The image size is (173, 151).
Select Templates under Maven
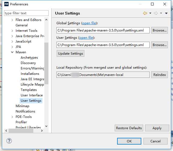pyautogui.click(x=29, y=90)
